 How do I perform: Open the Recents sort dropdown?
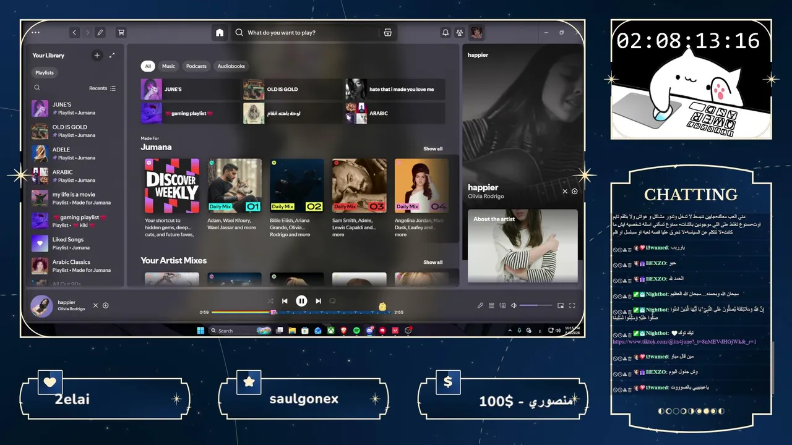pos(102,88)
